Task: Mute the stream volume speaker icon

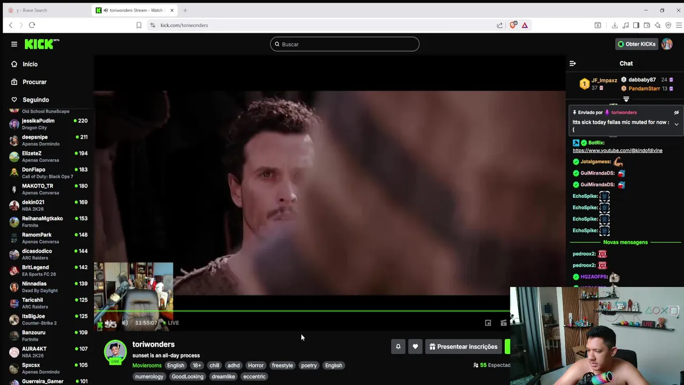Action: coord(125,322)
